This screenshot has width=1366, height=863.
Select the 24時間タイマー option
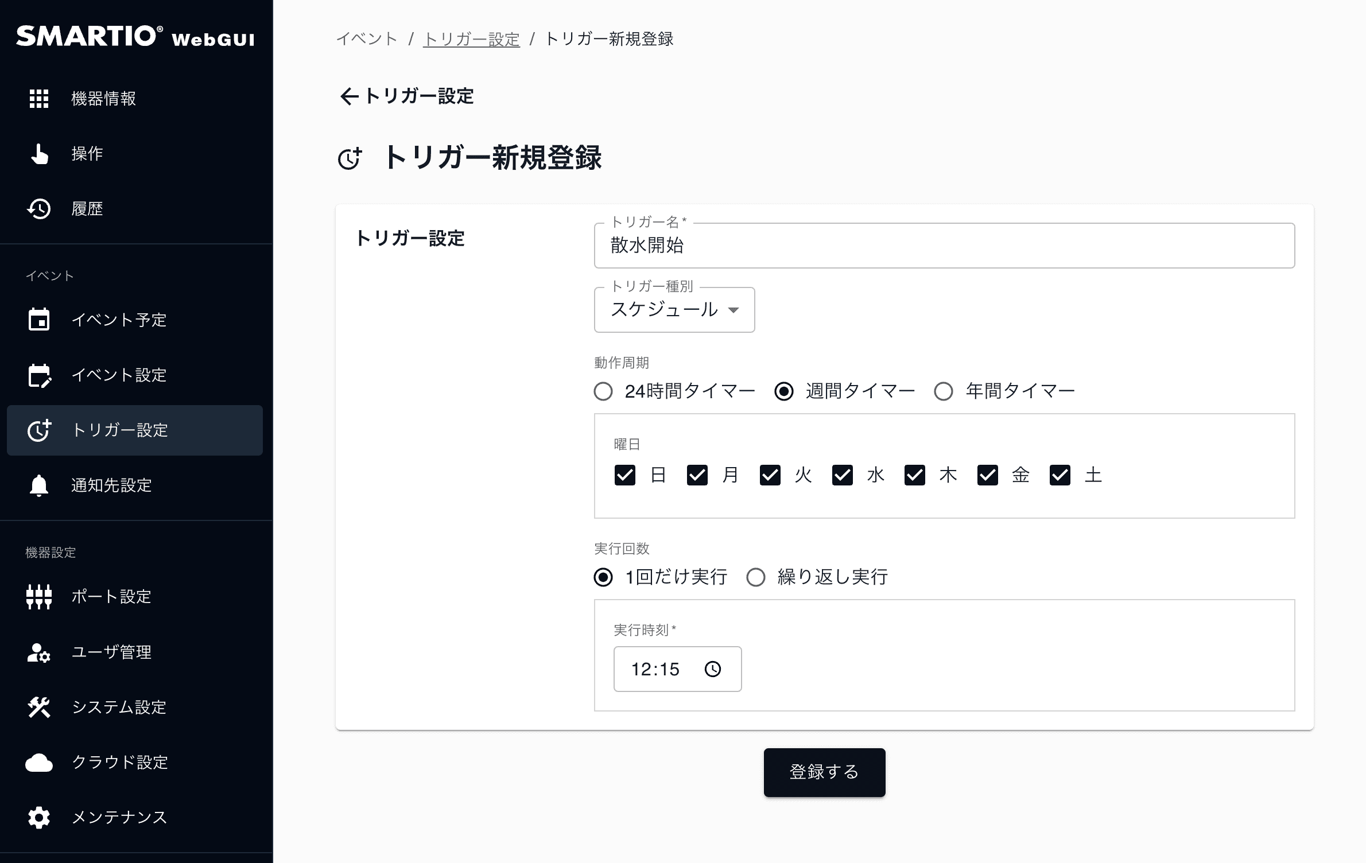tap(603, 391)
